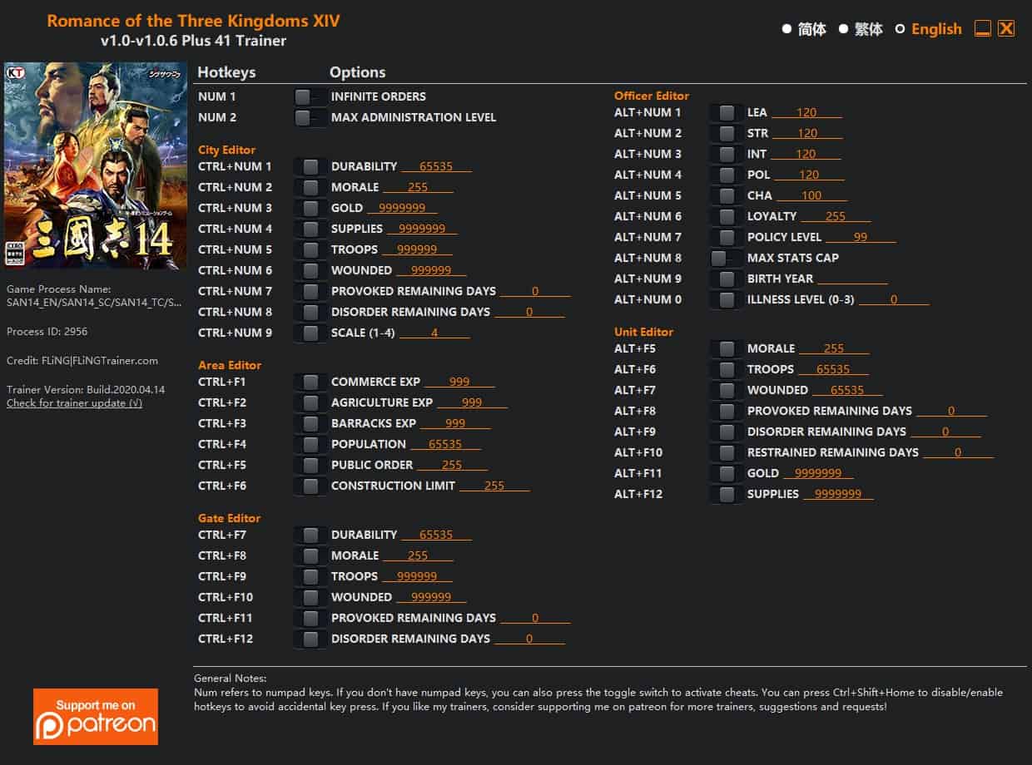Enable Gate Editor Durability checkbox
The image size is (1032, 765).
pos(310,535)
